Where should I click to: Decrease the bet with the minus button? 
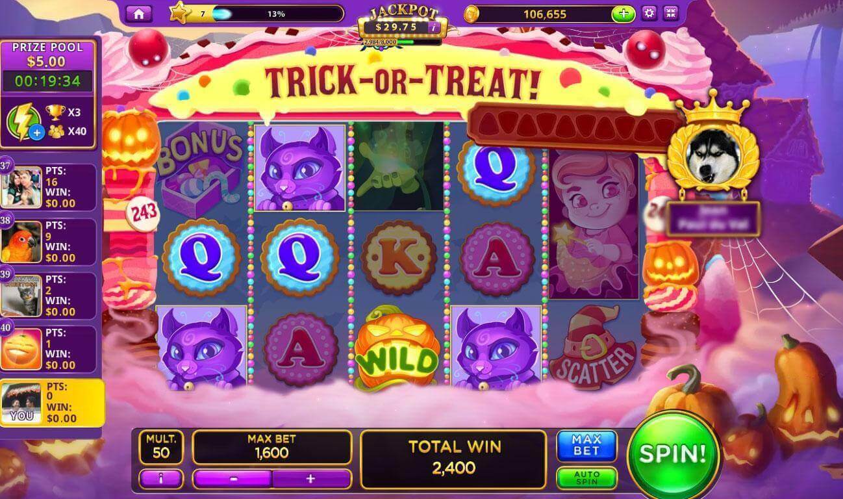(x=233, y=479)
